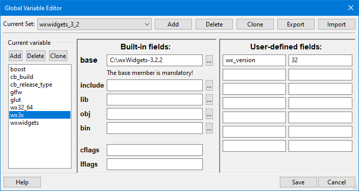
Task: Click the include input field
Action: pyautogui.click(x=155, y=85)
